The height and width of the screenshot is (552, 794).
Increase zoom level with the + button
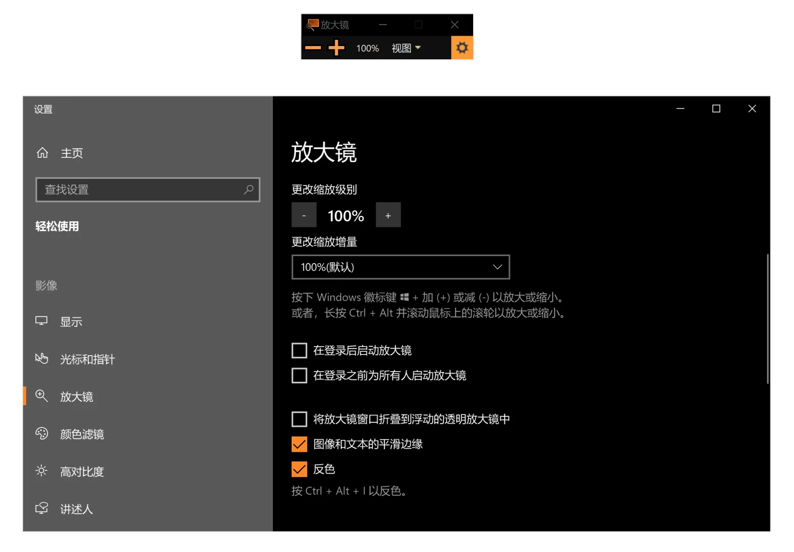point(388,215)
